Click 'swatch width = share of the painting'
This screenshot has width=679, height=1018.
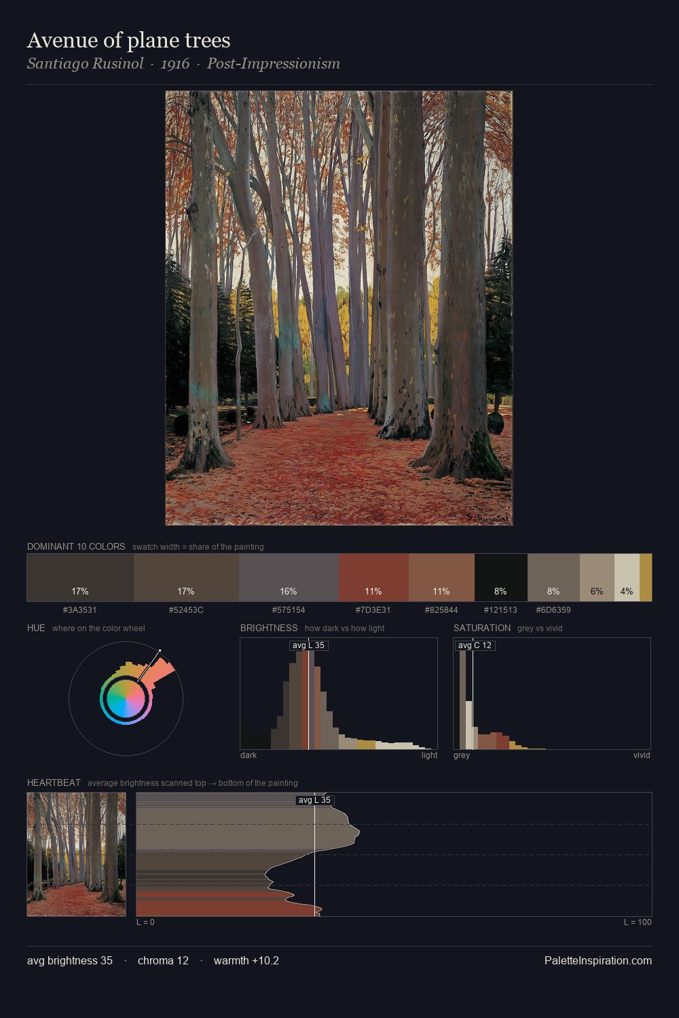(198, 547)
